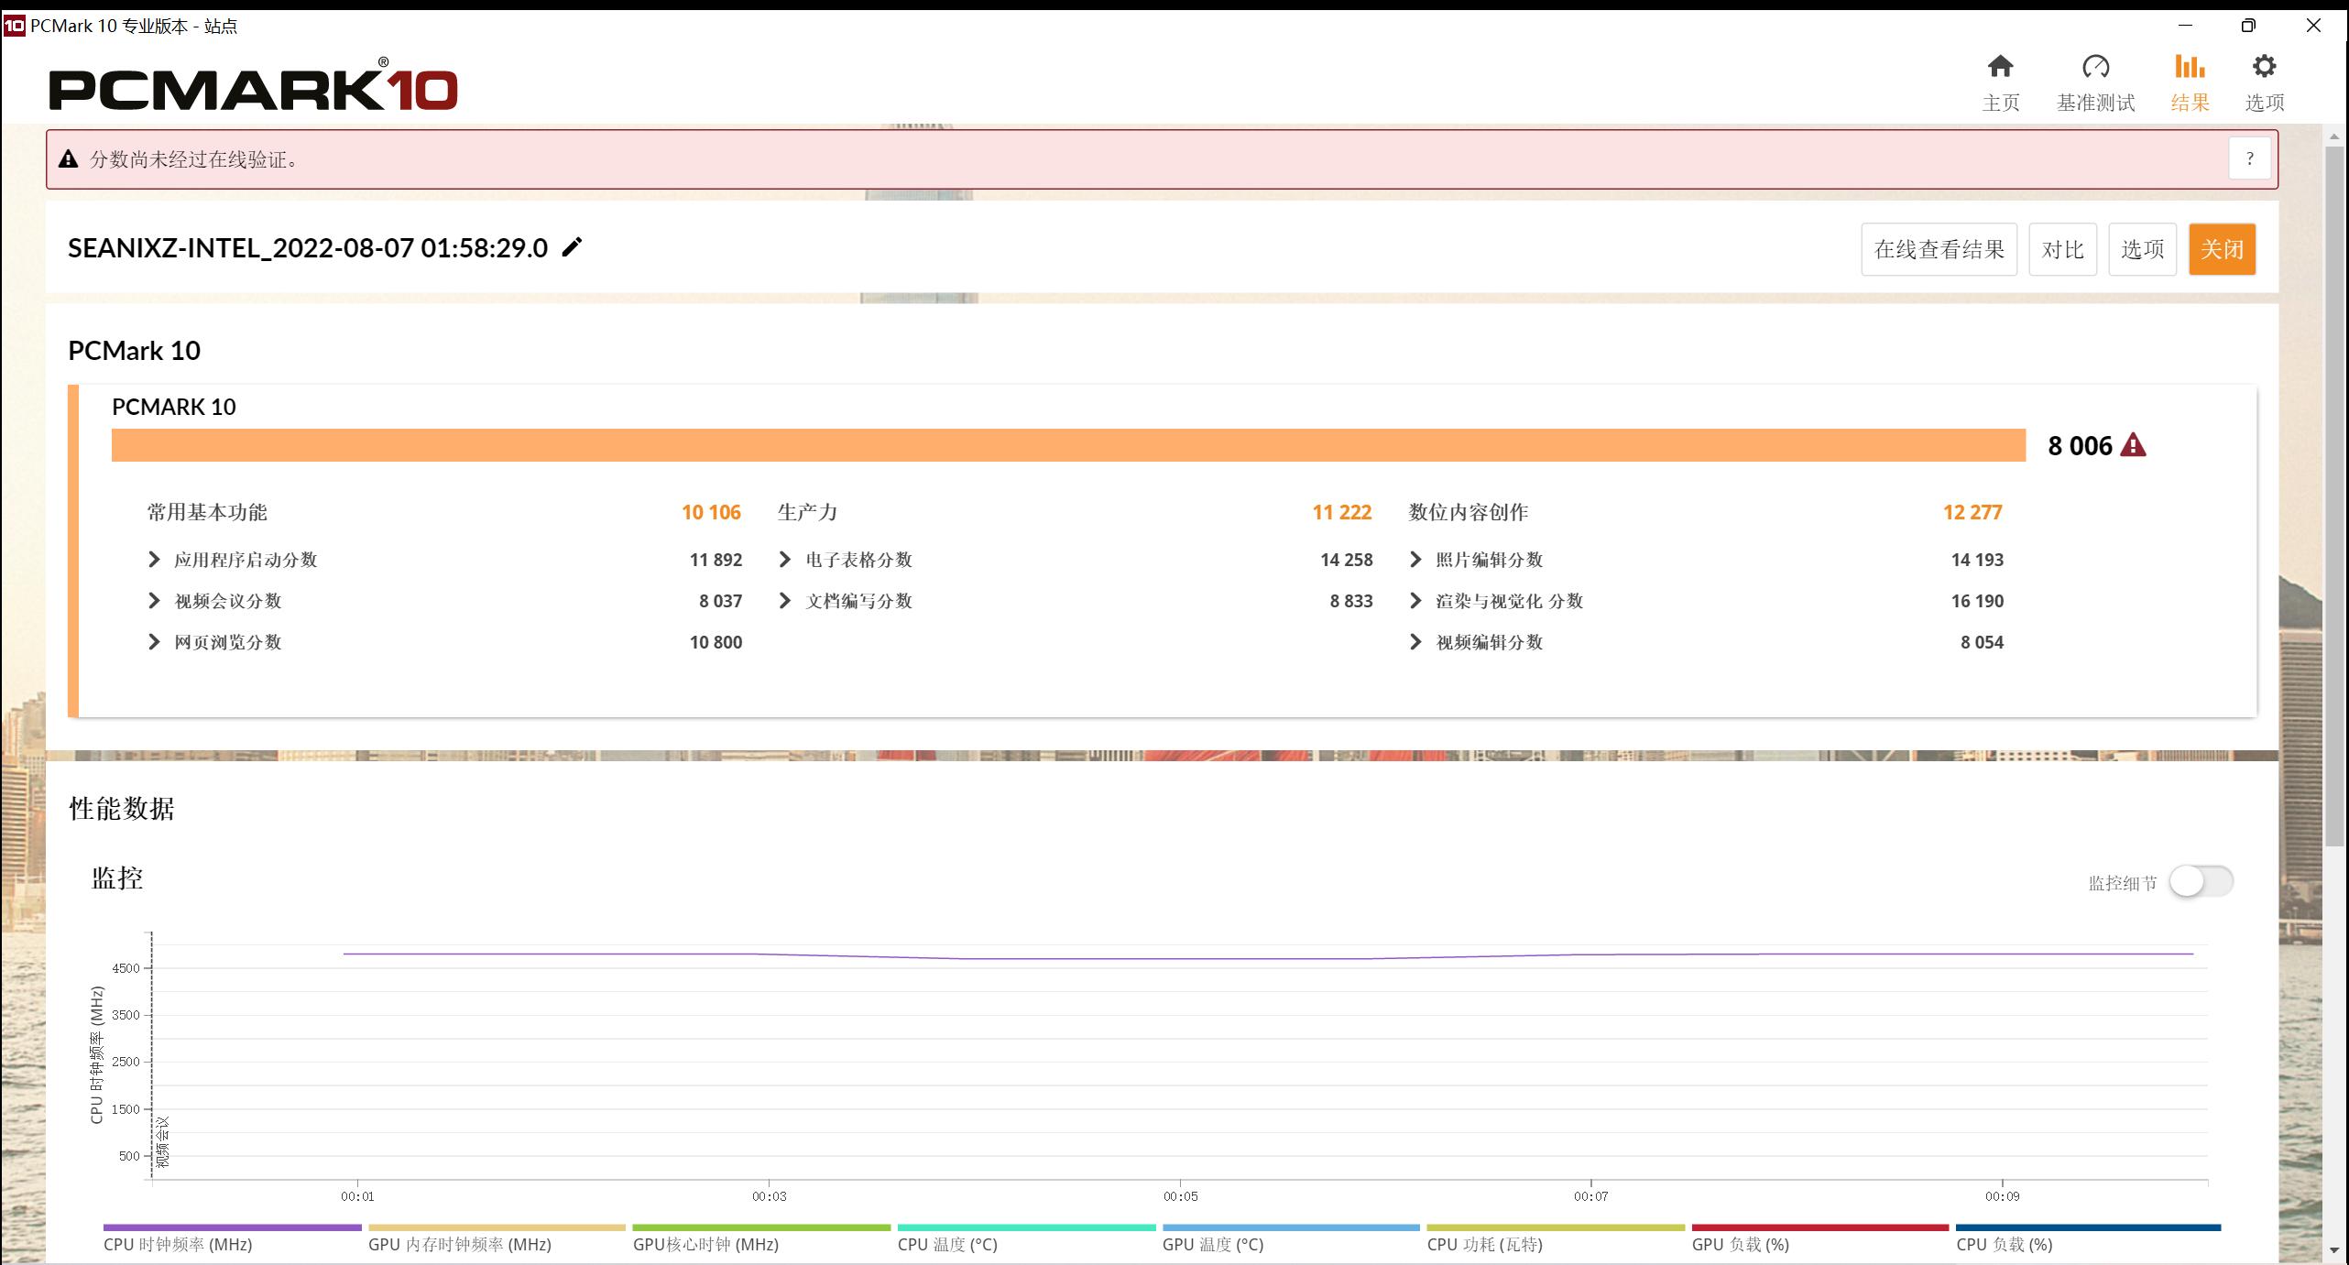2349x1265 pixels.
Task: Click the 在线查看结果 button
Action: tap(1939, 249)
